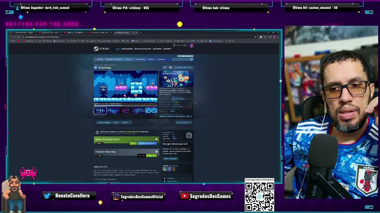Click the store search magnifier icon
Image resolution: width=380 pixels, height=213 pixels.
191,59
